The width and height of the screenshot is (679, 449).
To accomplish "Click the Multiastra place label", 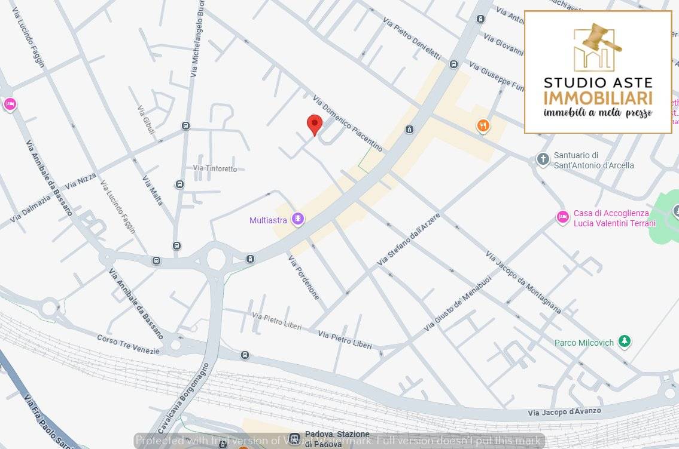I will pos(268,220).
